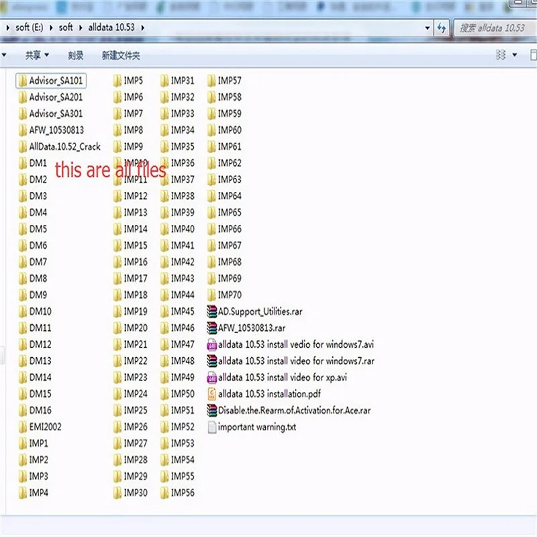Click the IMP44 folder name
Image resolution: width=537 pixels, height=537 pixels.
point(183,295)
